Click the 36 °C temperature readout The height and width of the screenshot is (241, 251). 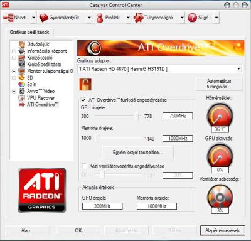(x=220, y=129)
